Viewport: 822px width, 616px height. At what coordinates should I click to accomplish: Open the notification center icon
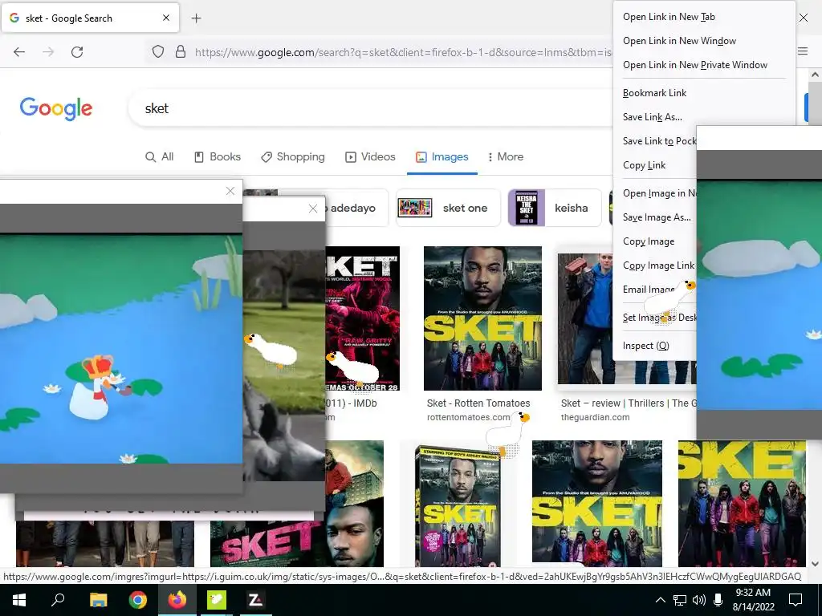pyautogui.click(x=796, y=599)
